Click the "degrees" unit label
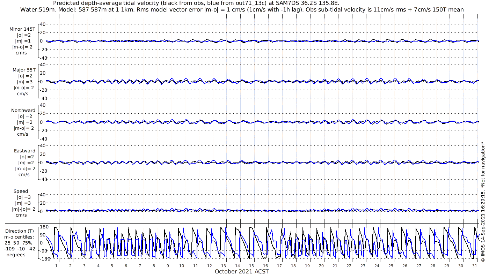Screen dimensions: 489x279 16,255
